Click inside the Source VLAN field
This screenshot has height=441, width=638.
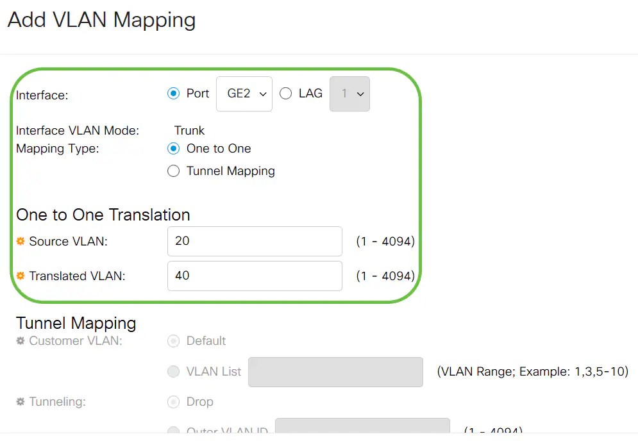pyautogui.click(x=254, y=241)
